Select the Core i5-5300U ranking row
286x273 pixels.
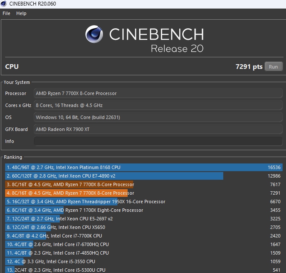point(144,270)
